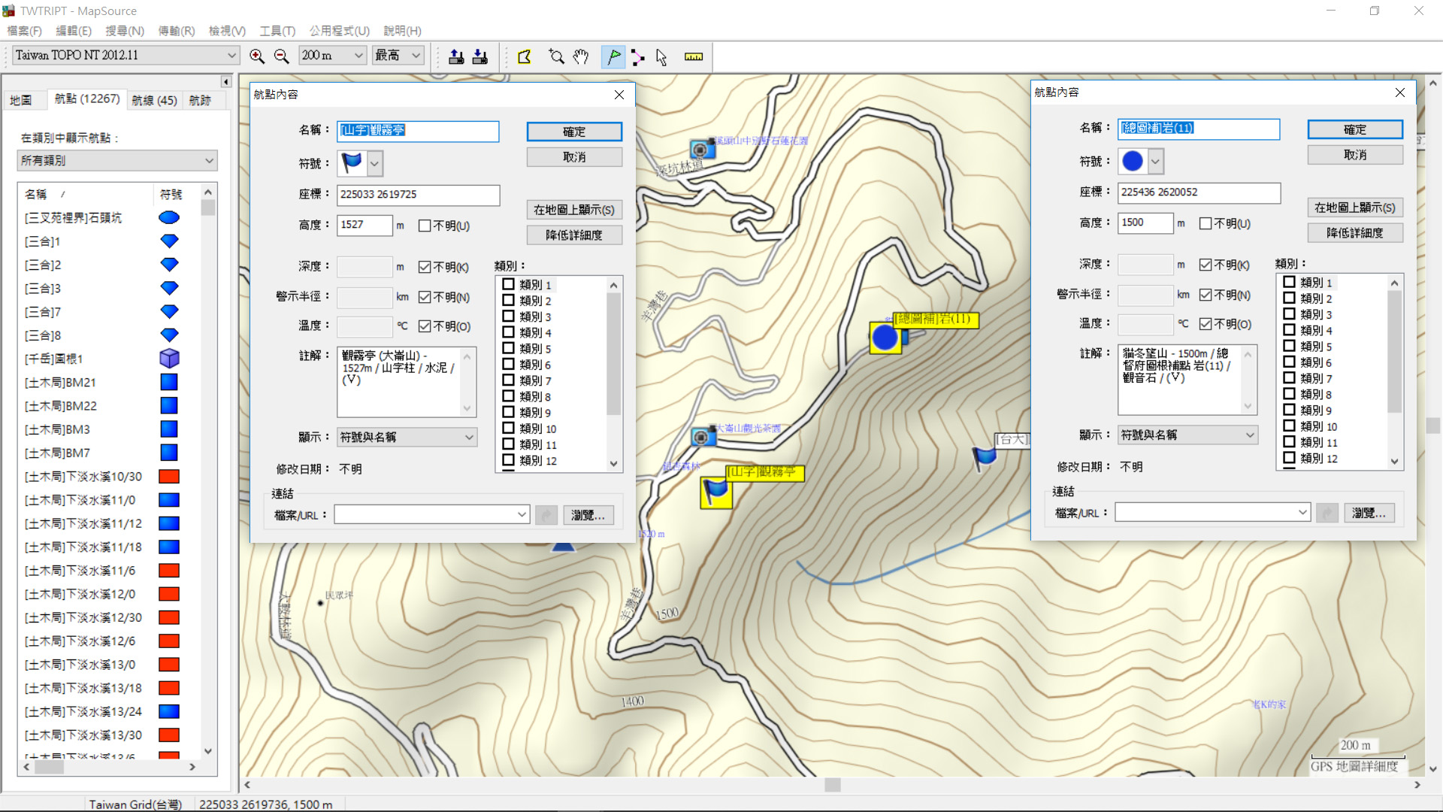Click the Zoom Out magnifier icon
This screenshot has height=812, width=1443.
tap(281, 56)
